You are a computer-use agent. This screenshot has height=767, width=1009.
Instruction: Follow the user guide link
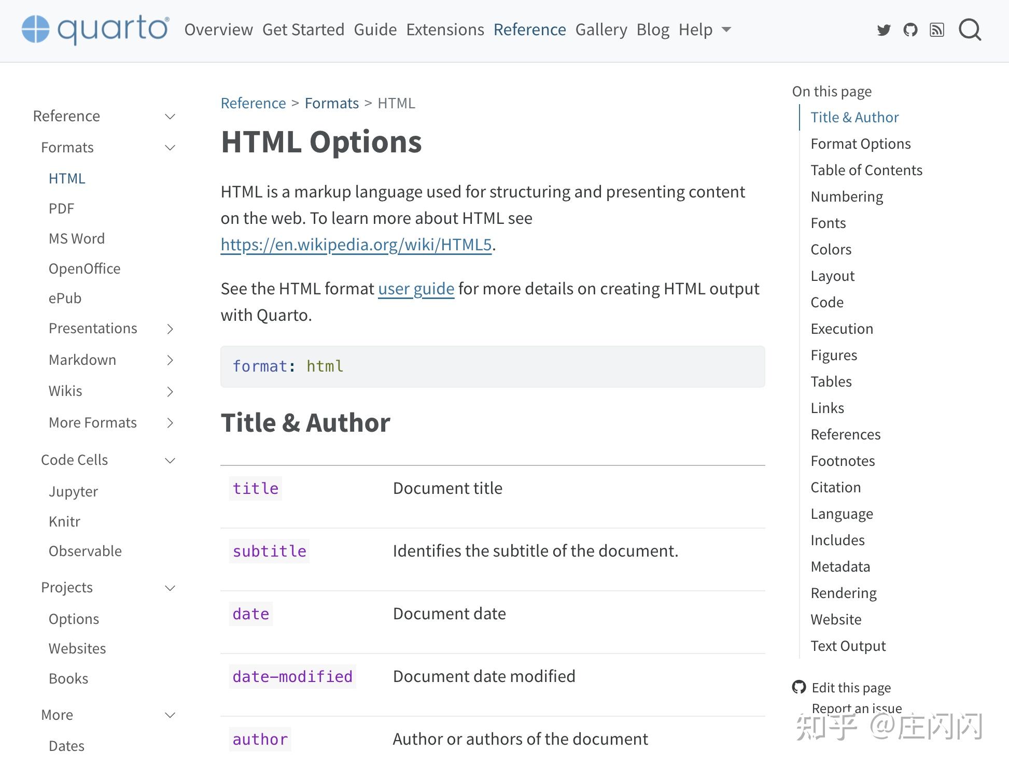[x=416, y=289]
